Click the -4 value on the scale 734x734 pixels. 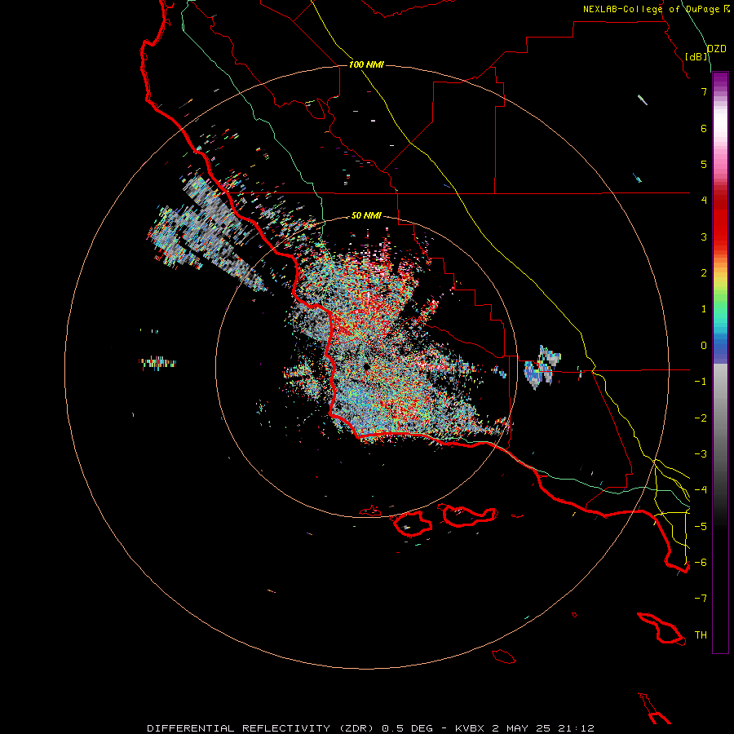[x=701, y=490]
